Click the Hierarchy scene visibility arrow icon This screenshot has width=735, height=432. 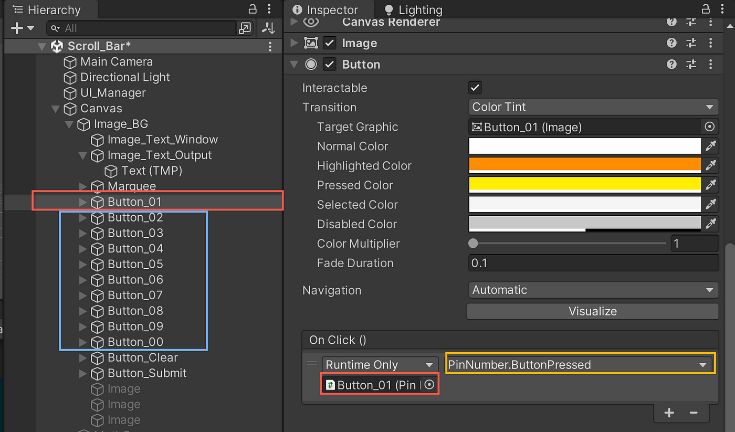[x=269, y=28]
